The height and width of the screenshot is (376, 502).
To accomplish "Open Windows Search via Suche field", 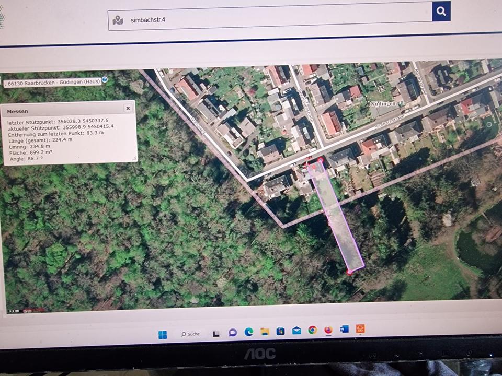I will (x=190, y=333).
